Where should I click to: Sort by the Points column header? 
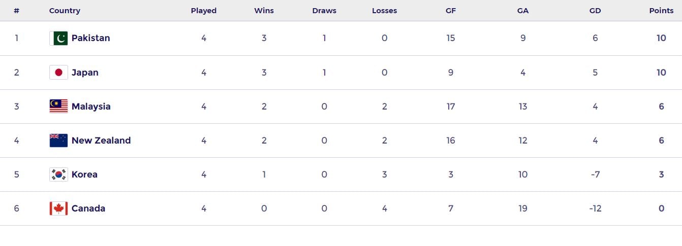tap(661, 11)
